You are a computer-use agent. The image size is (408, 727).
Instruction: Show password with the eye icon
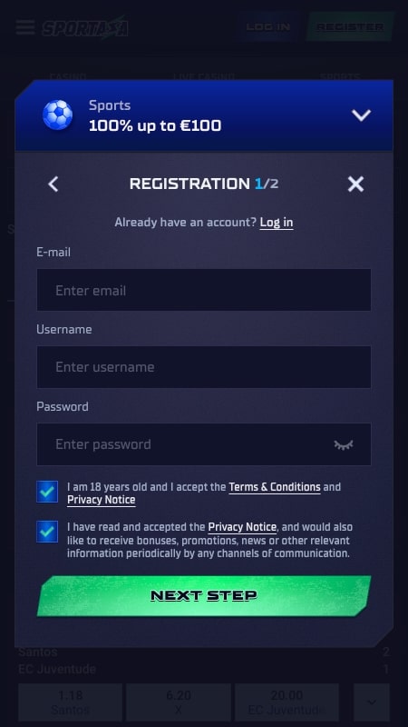344,444
